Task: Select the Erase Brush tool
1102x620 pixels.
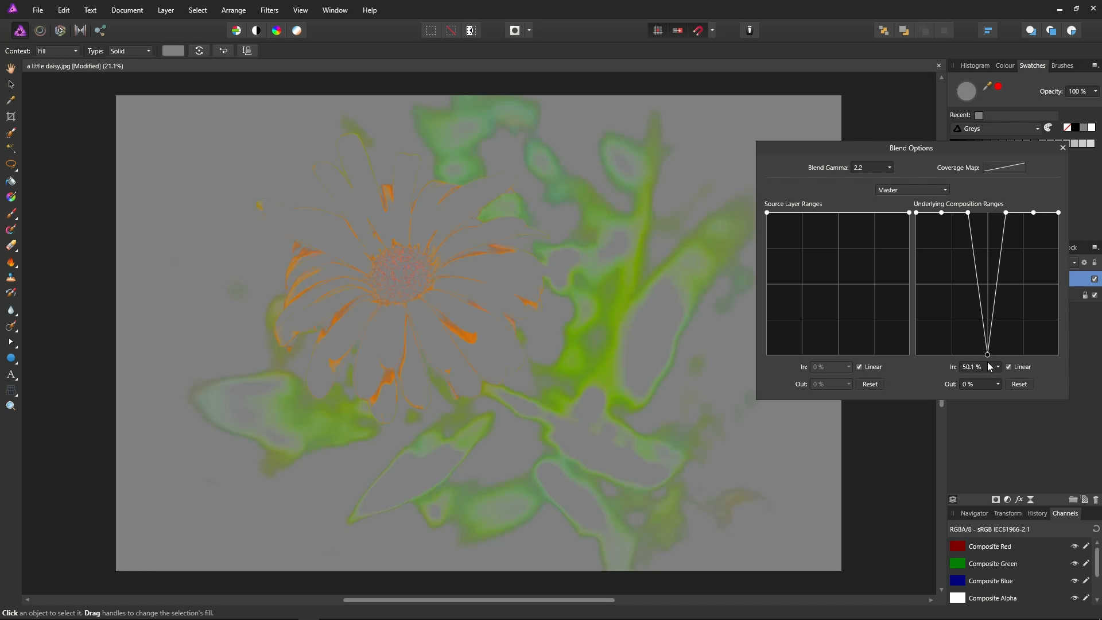Action: tap(11, 246)
